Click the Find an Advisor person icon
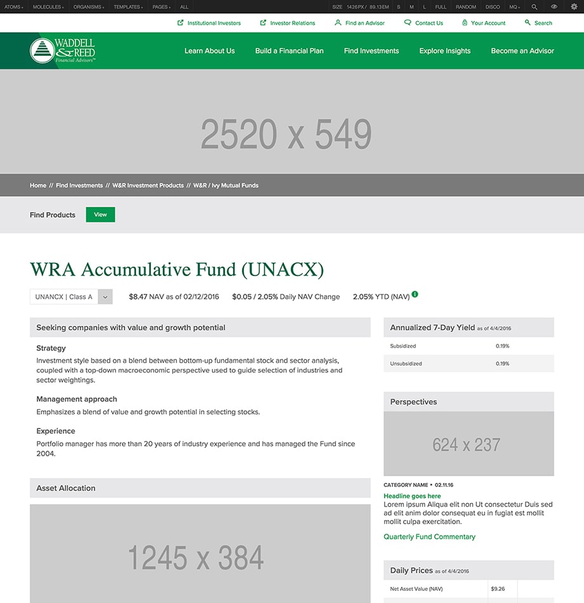This screenshot has width=584, height=603. 338,23
